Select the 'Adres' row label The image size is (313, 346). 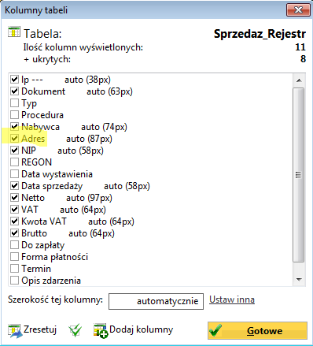33,139
